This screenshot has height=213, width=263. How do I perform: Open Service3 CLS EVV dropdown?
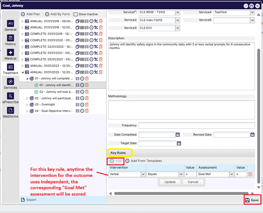[x=178, y=28]
